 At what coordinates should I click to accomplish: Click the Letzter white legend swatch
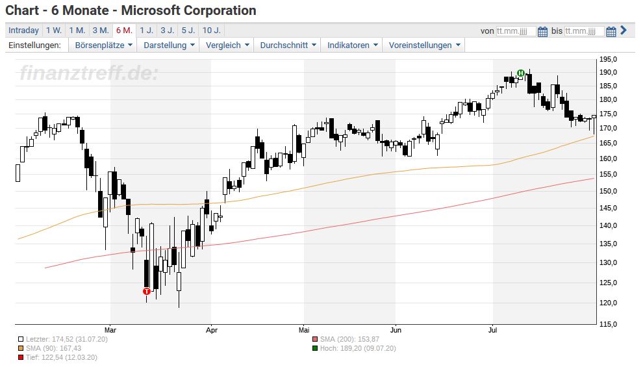[x=21, y=339]
